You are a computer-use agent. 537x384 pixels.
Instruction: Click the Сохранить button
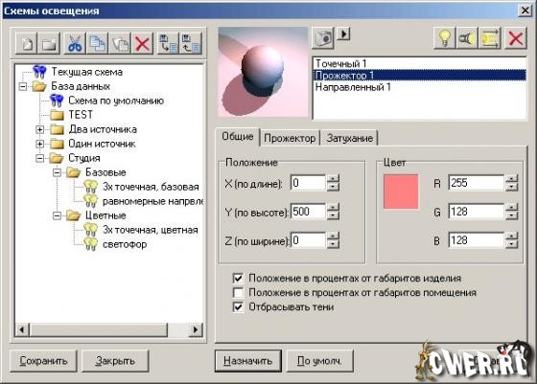pyautogui.click(x=43, y=361)
